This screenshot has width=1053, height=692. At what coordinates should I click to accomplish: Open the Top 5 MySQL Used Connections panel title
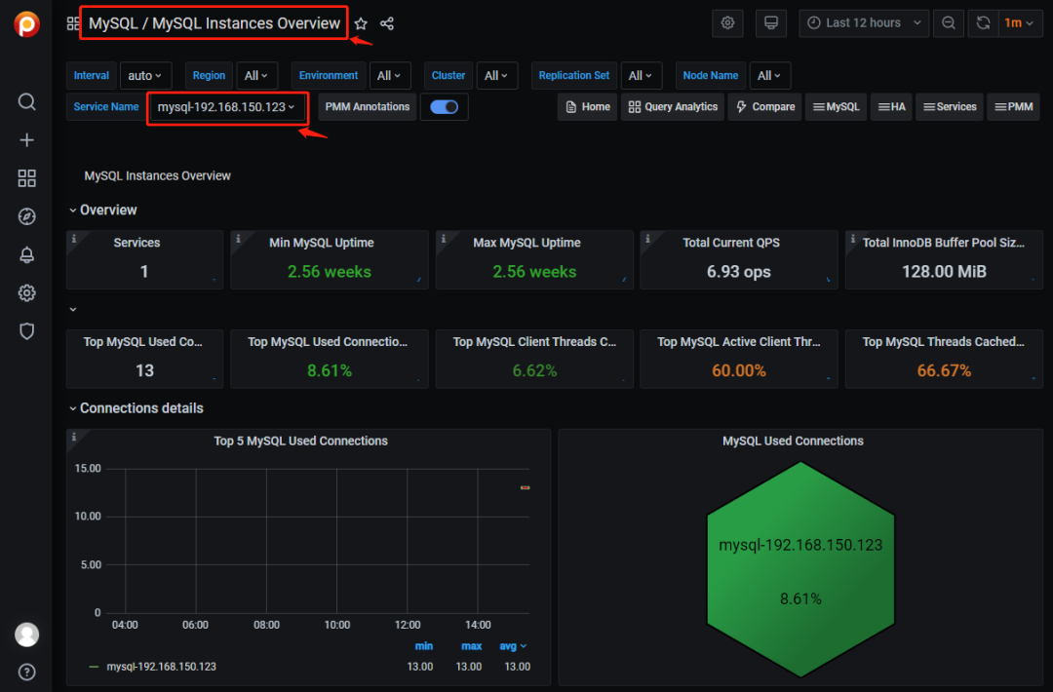pyautogui.click(x=301, y=441)
